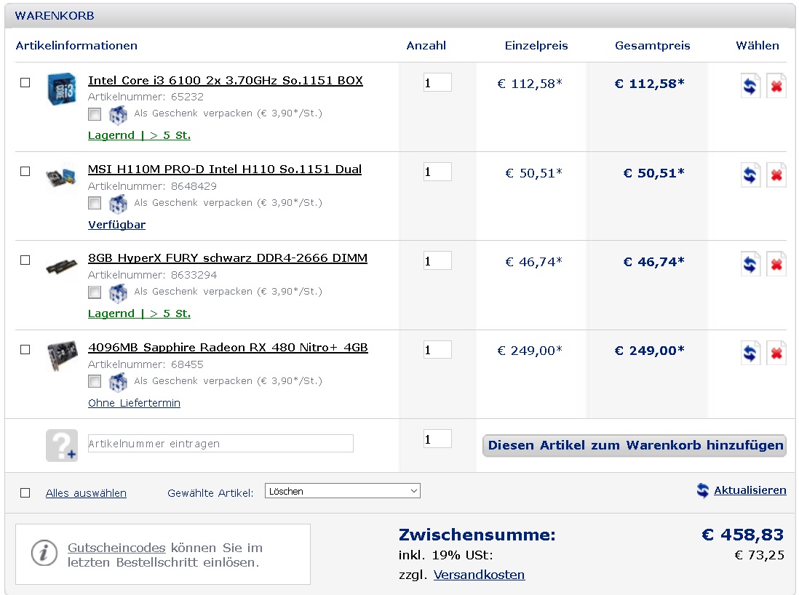This screenshot has height=595, width=799.
Task: Open the Versandkosten link
Action: point(479,575)
